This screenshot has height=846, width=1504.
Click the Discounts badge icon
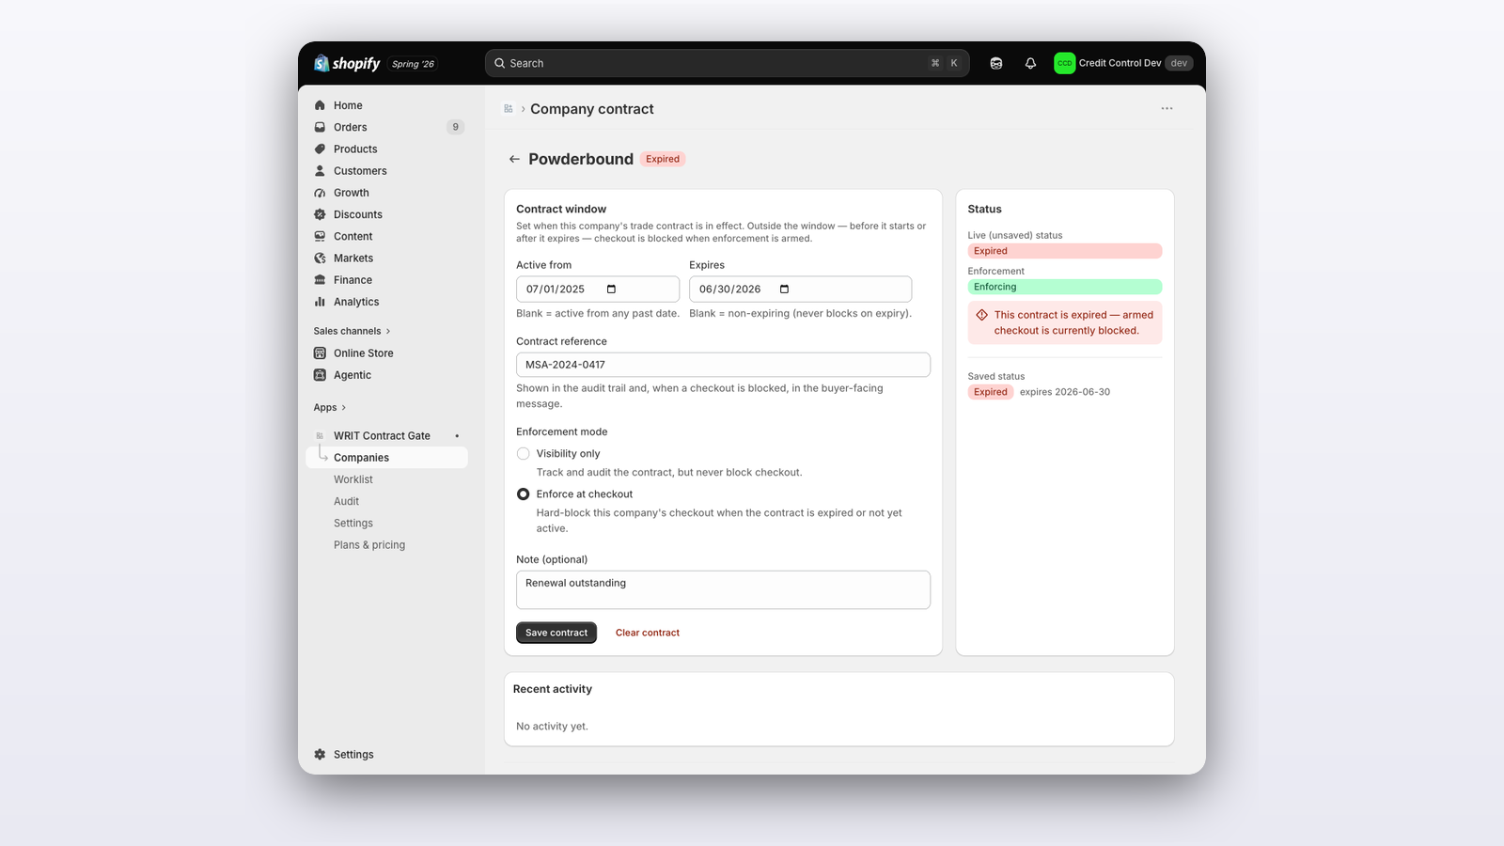(320, 214)
